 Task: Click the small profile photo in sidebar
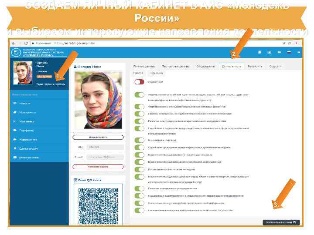(x=23, y=73)
